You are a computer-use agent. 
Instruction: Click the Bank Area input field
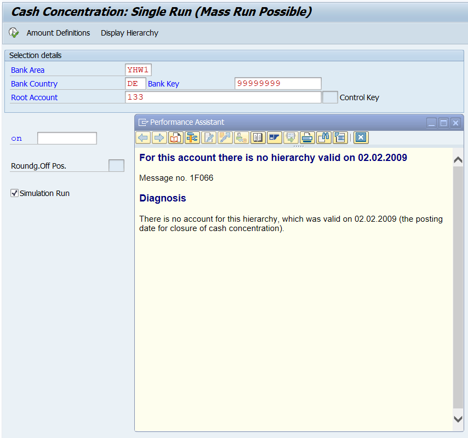click(x=138, y=70)
